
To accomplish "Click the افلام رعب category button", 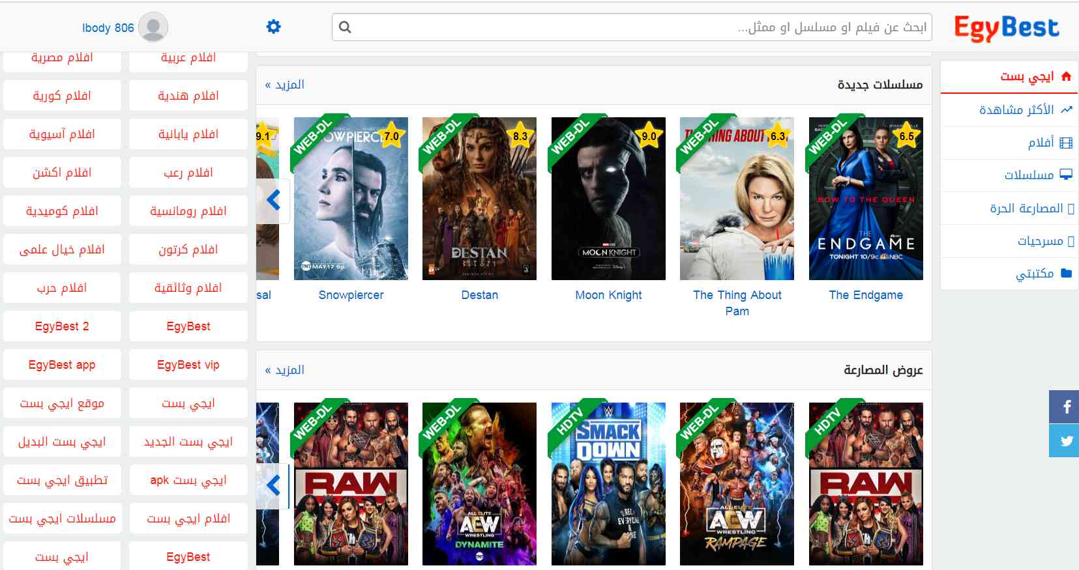I will coord(188,173).
